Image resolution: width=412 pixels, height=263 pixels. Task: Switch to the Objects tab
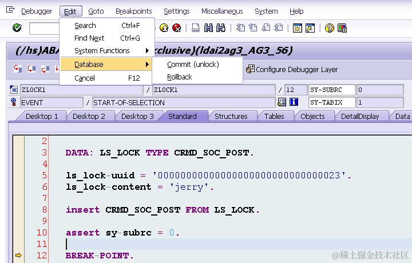click(312, 116)
